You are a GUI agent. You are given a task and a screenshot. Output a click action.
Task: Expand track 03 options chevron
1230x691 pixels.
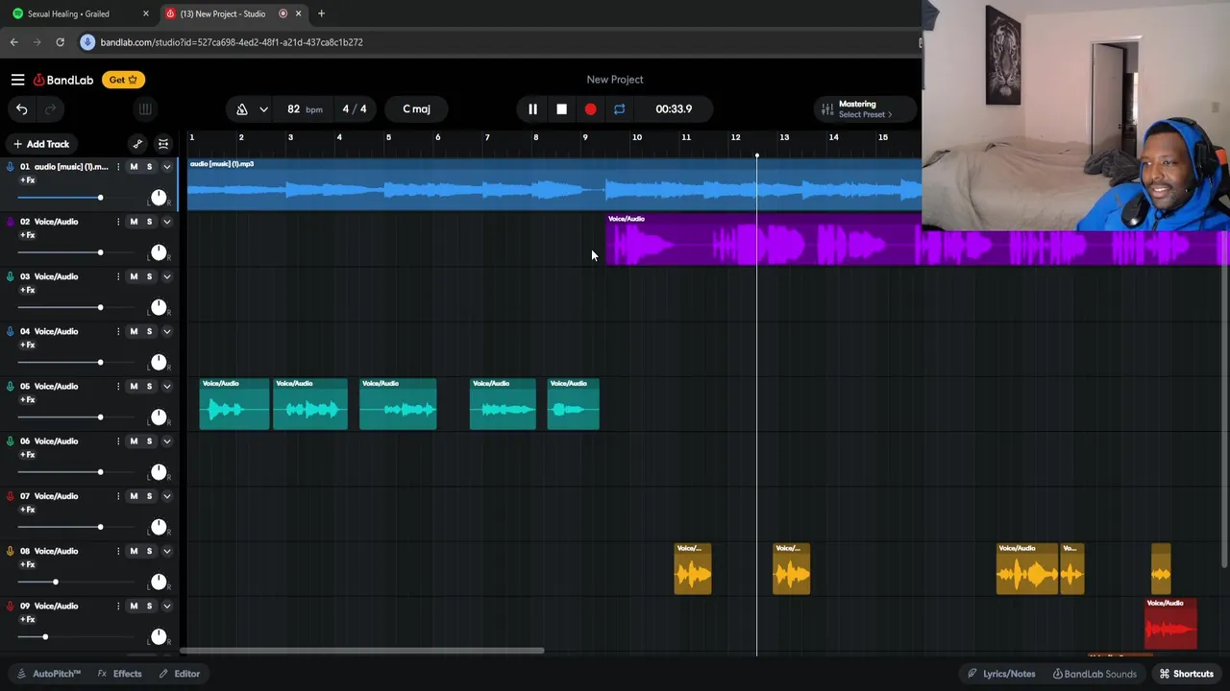tap(166, 276)
